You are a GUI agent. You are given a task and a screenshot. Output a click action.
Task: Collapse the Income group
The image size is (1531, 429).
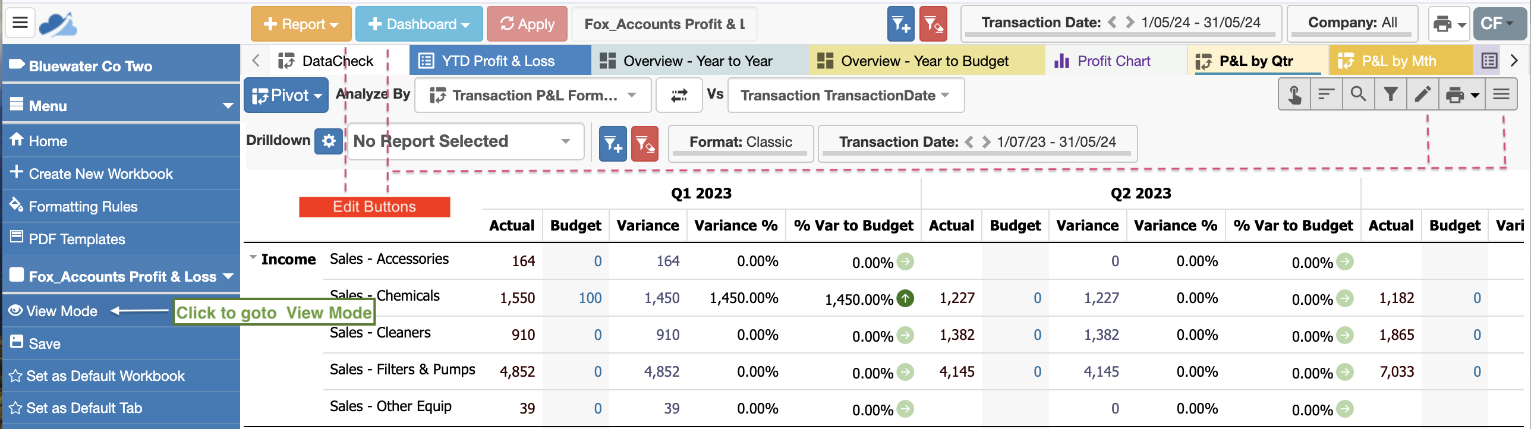(253, 258)
